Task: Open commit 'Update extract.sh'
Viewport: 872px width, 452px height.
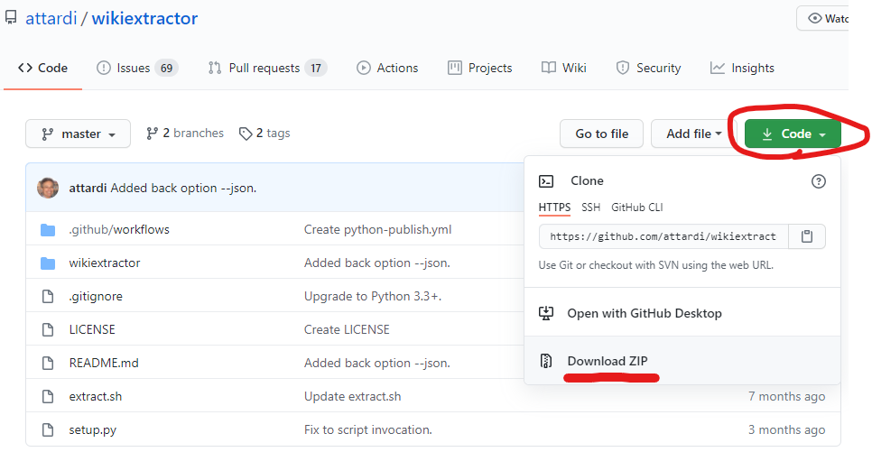Action: (353, 396)
